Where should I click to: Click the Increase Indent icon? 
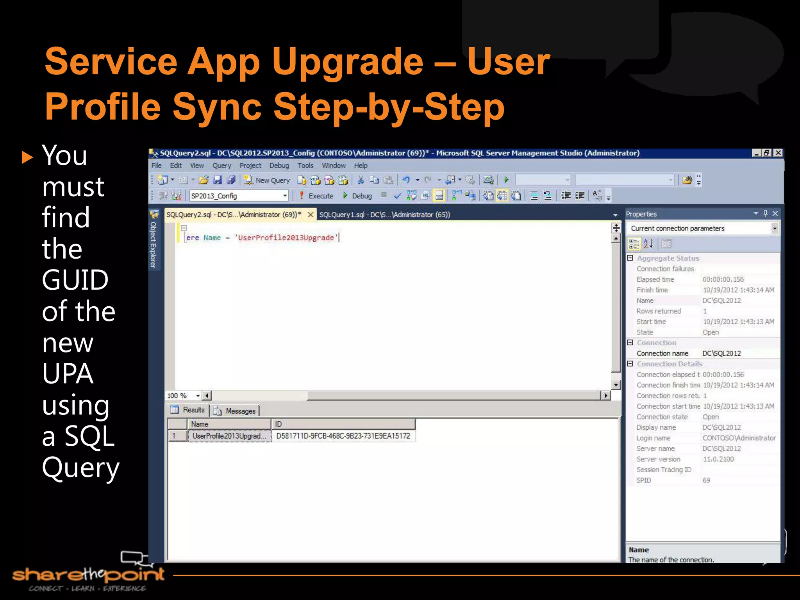click(x=580, y=196)
